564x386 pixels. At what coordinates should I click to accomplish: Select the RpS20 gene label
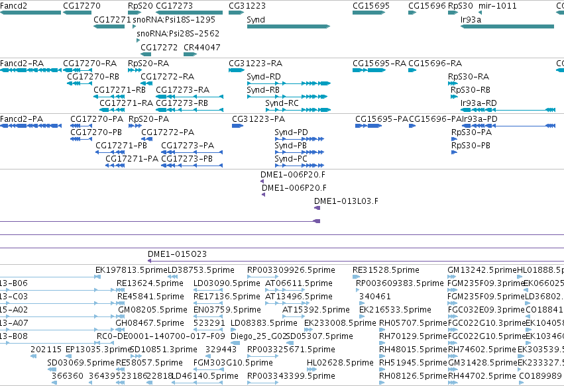141,6
